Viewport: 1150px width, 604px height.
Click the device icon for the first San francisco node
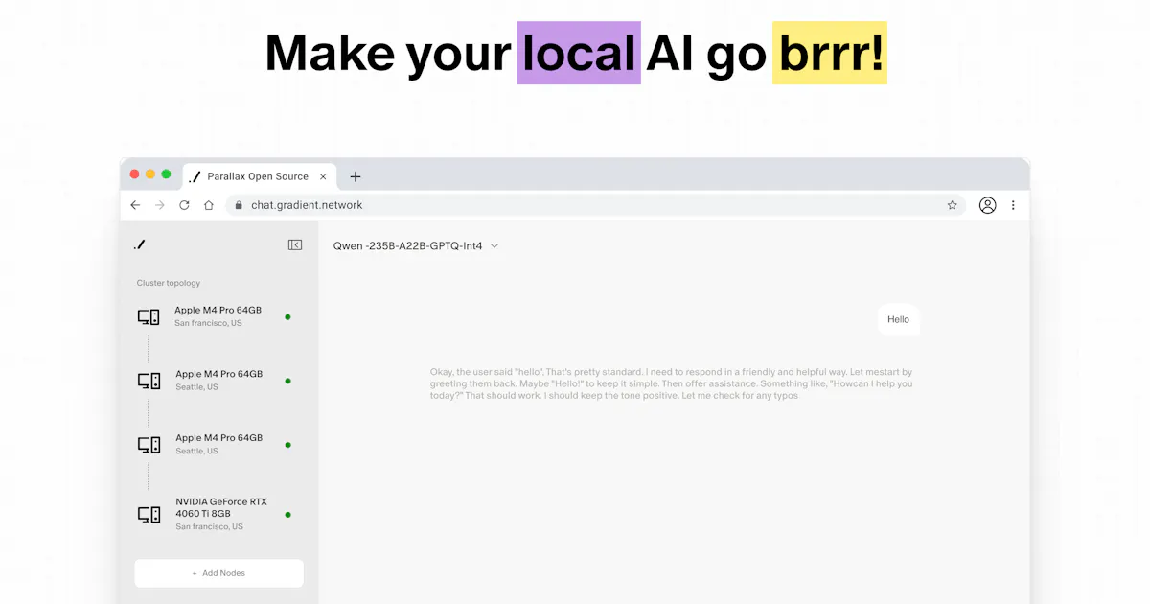tap(149, 317)
